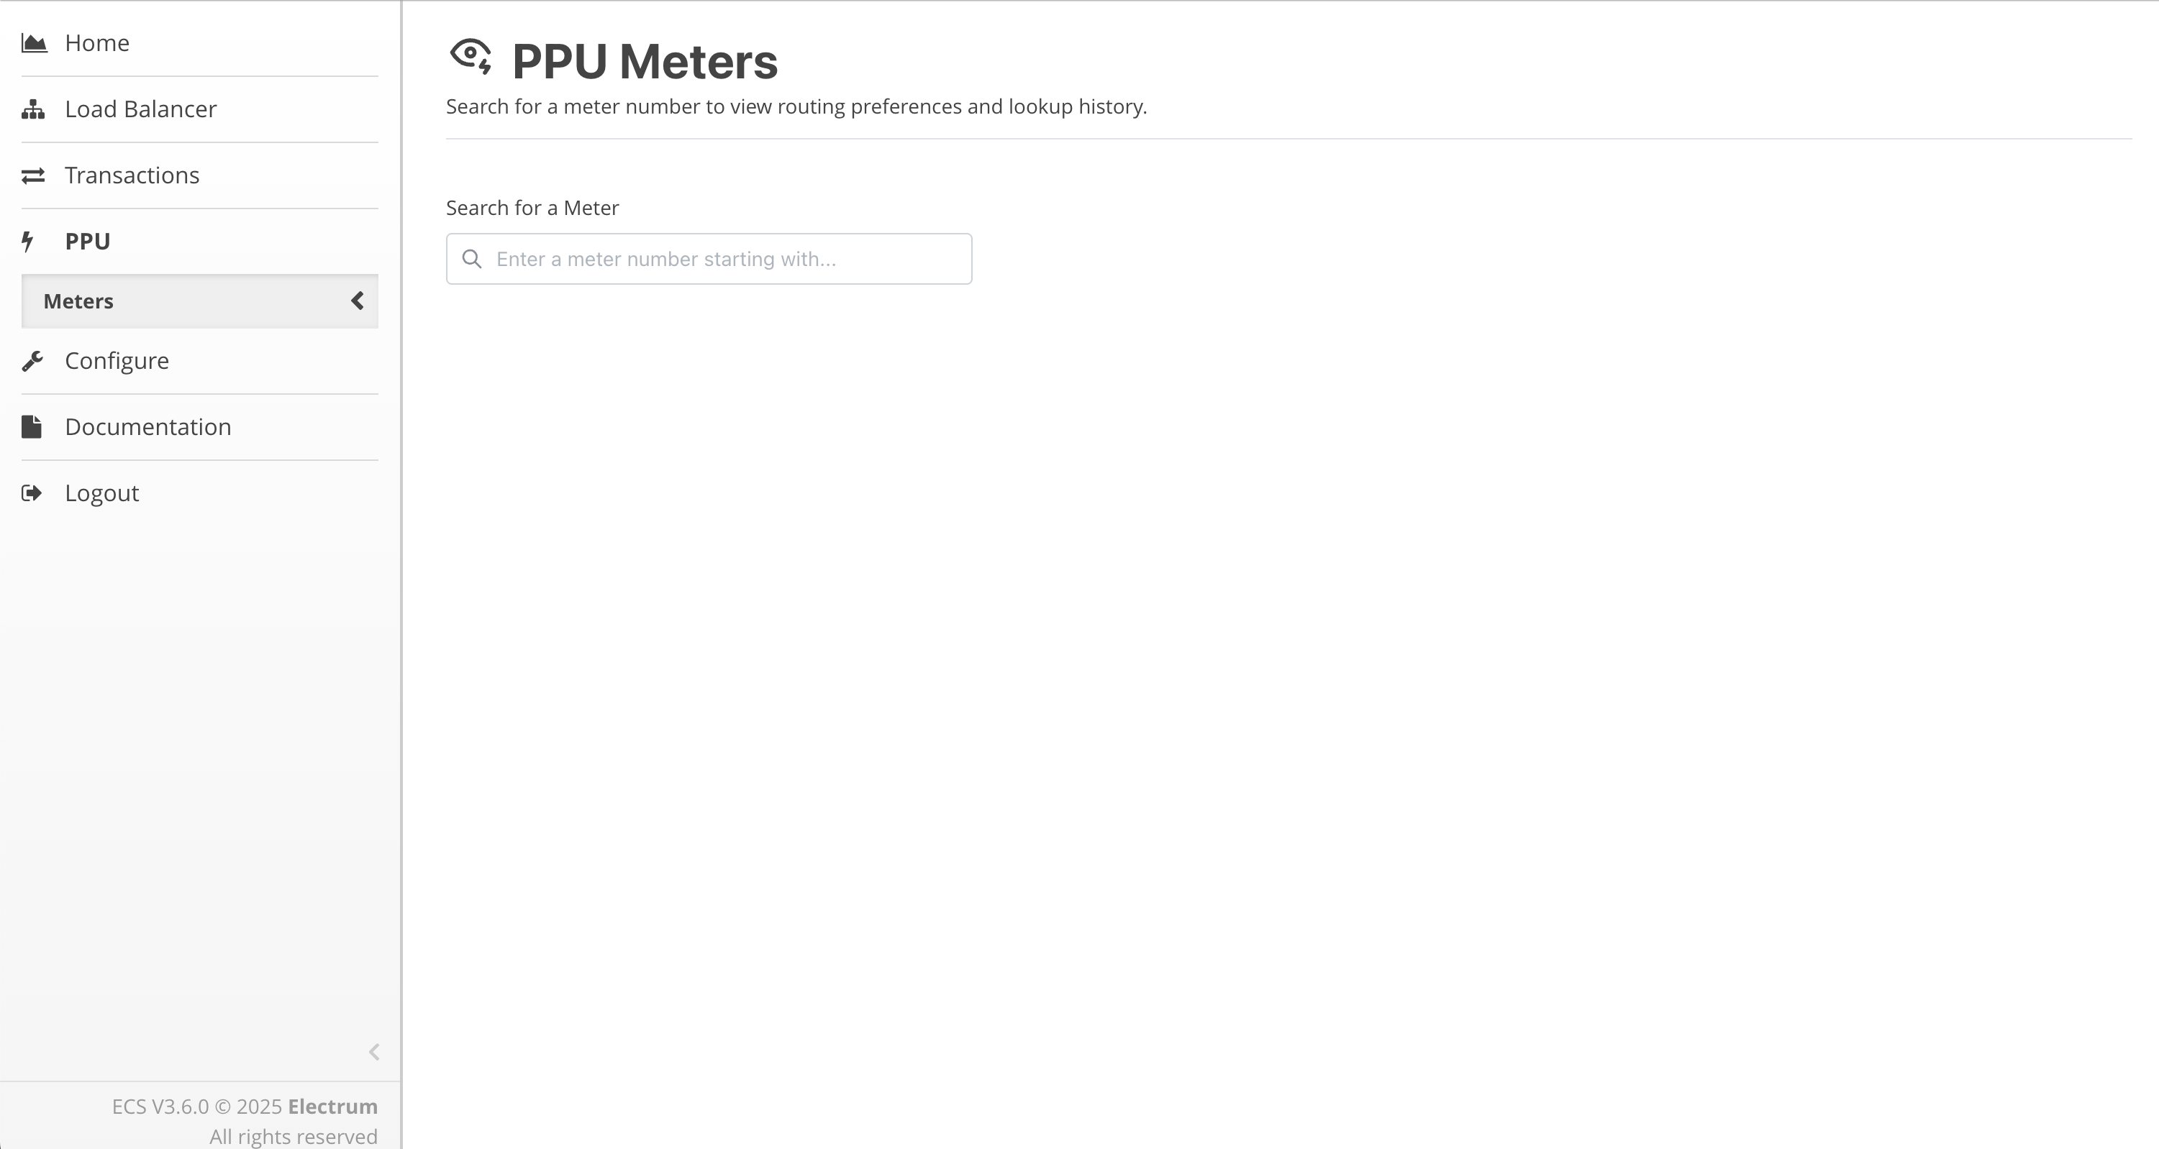
Task: Click the Home chart icon in sidebar
Action: [x=34, y=42]
